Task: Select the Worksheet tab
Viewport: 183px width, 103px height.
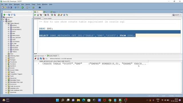Action: click(x=37, y=18)
